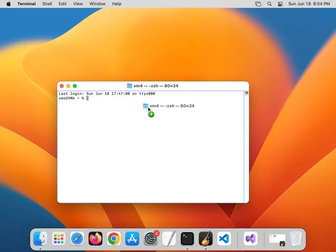
Task: Click the folder proxy icon in Terminal title bar
Action: (x=129, y=86)
